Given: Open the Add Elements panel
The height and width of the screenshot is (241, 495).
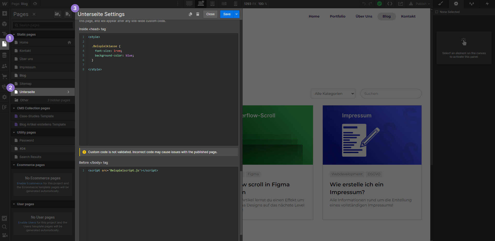Looking at the screenshot, I should [4, 13].
